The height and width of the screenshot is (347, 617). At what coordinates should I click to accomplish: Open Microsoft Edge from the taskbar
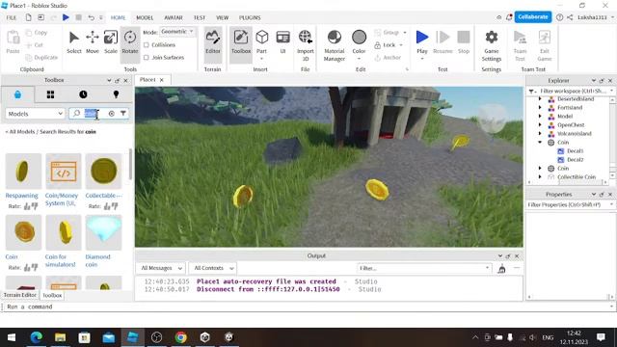[x=37, y=337]
